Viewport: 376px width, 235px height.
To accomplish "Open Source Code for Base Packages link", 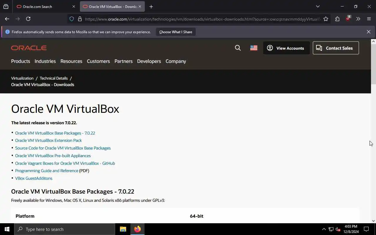I will click(x=63, y=148).
